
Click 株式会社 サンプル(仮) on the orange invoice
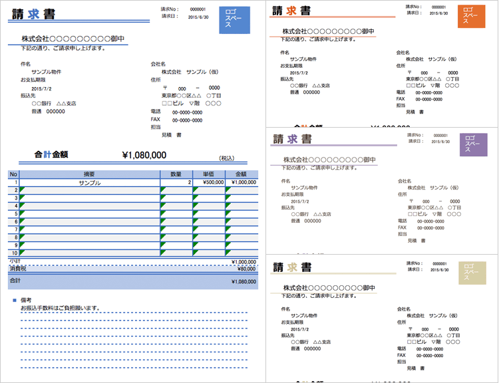point(431,59)
